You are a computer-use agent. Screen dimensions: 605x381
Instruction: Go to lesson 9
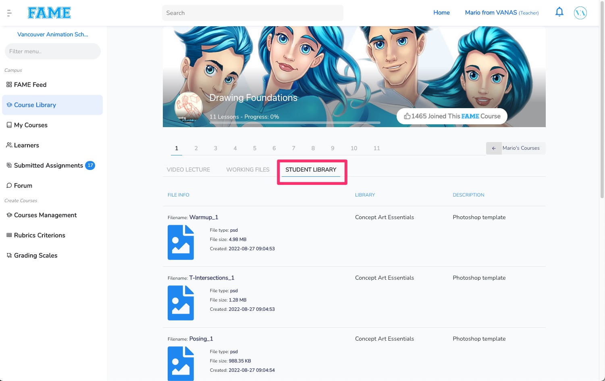333,148
